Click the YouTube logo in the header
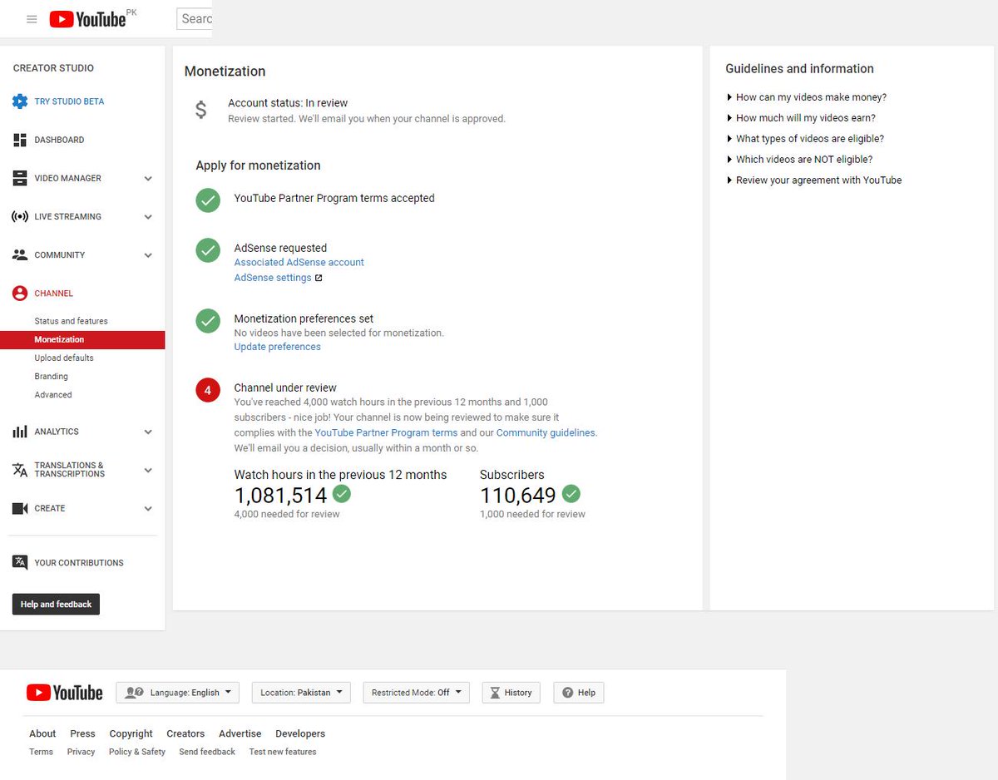Image resolution: width=998 pixels, height=780 pixels. (88, 19)
